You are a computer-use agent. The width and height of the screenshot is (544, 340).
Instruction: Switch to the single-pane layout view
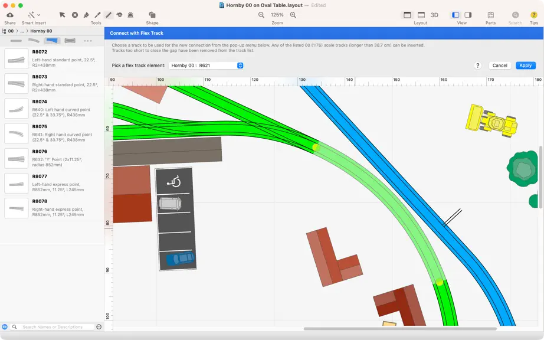click(x=407, y=15)
